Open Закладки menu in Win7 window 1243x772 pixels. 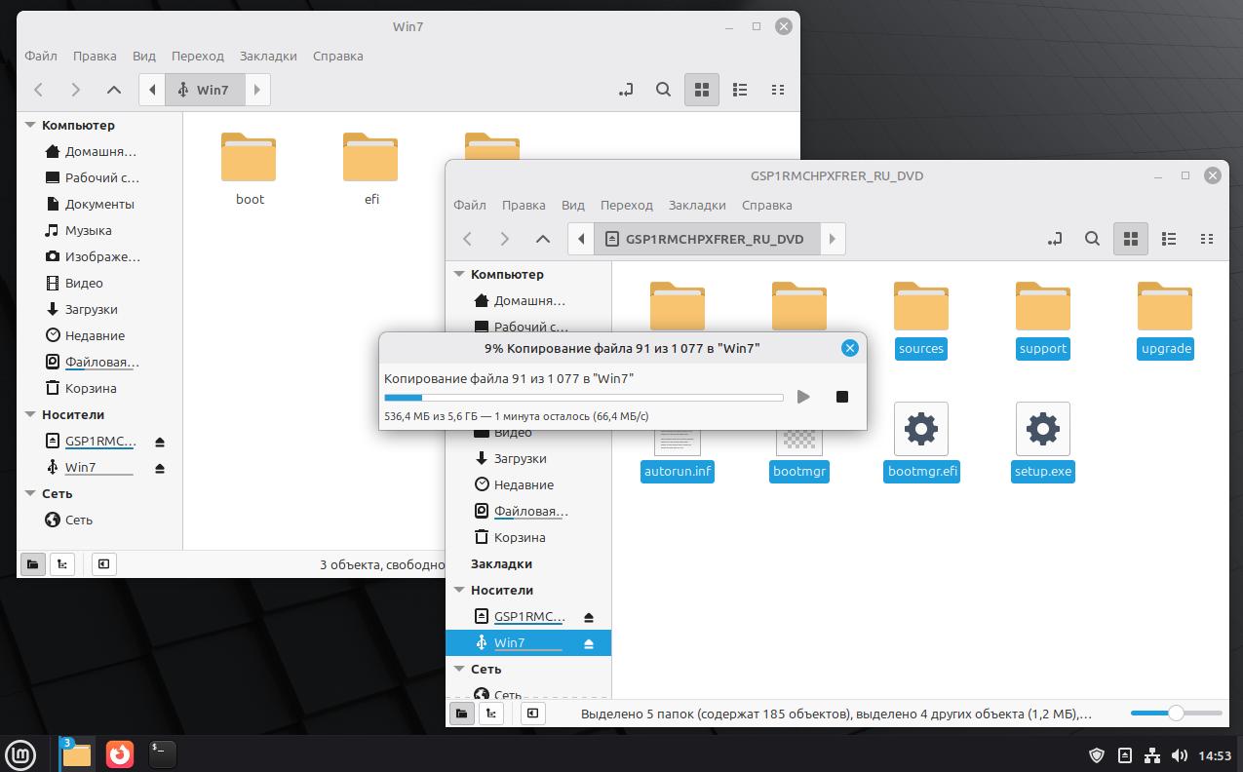[268, 56]
